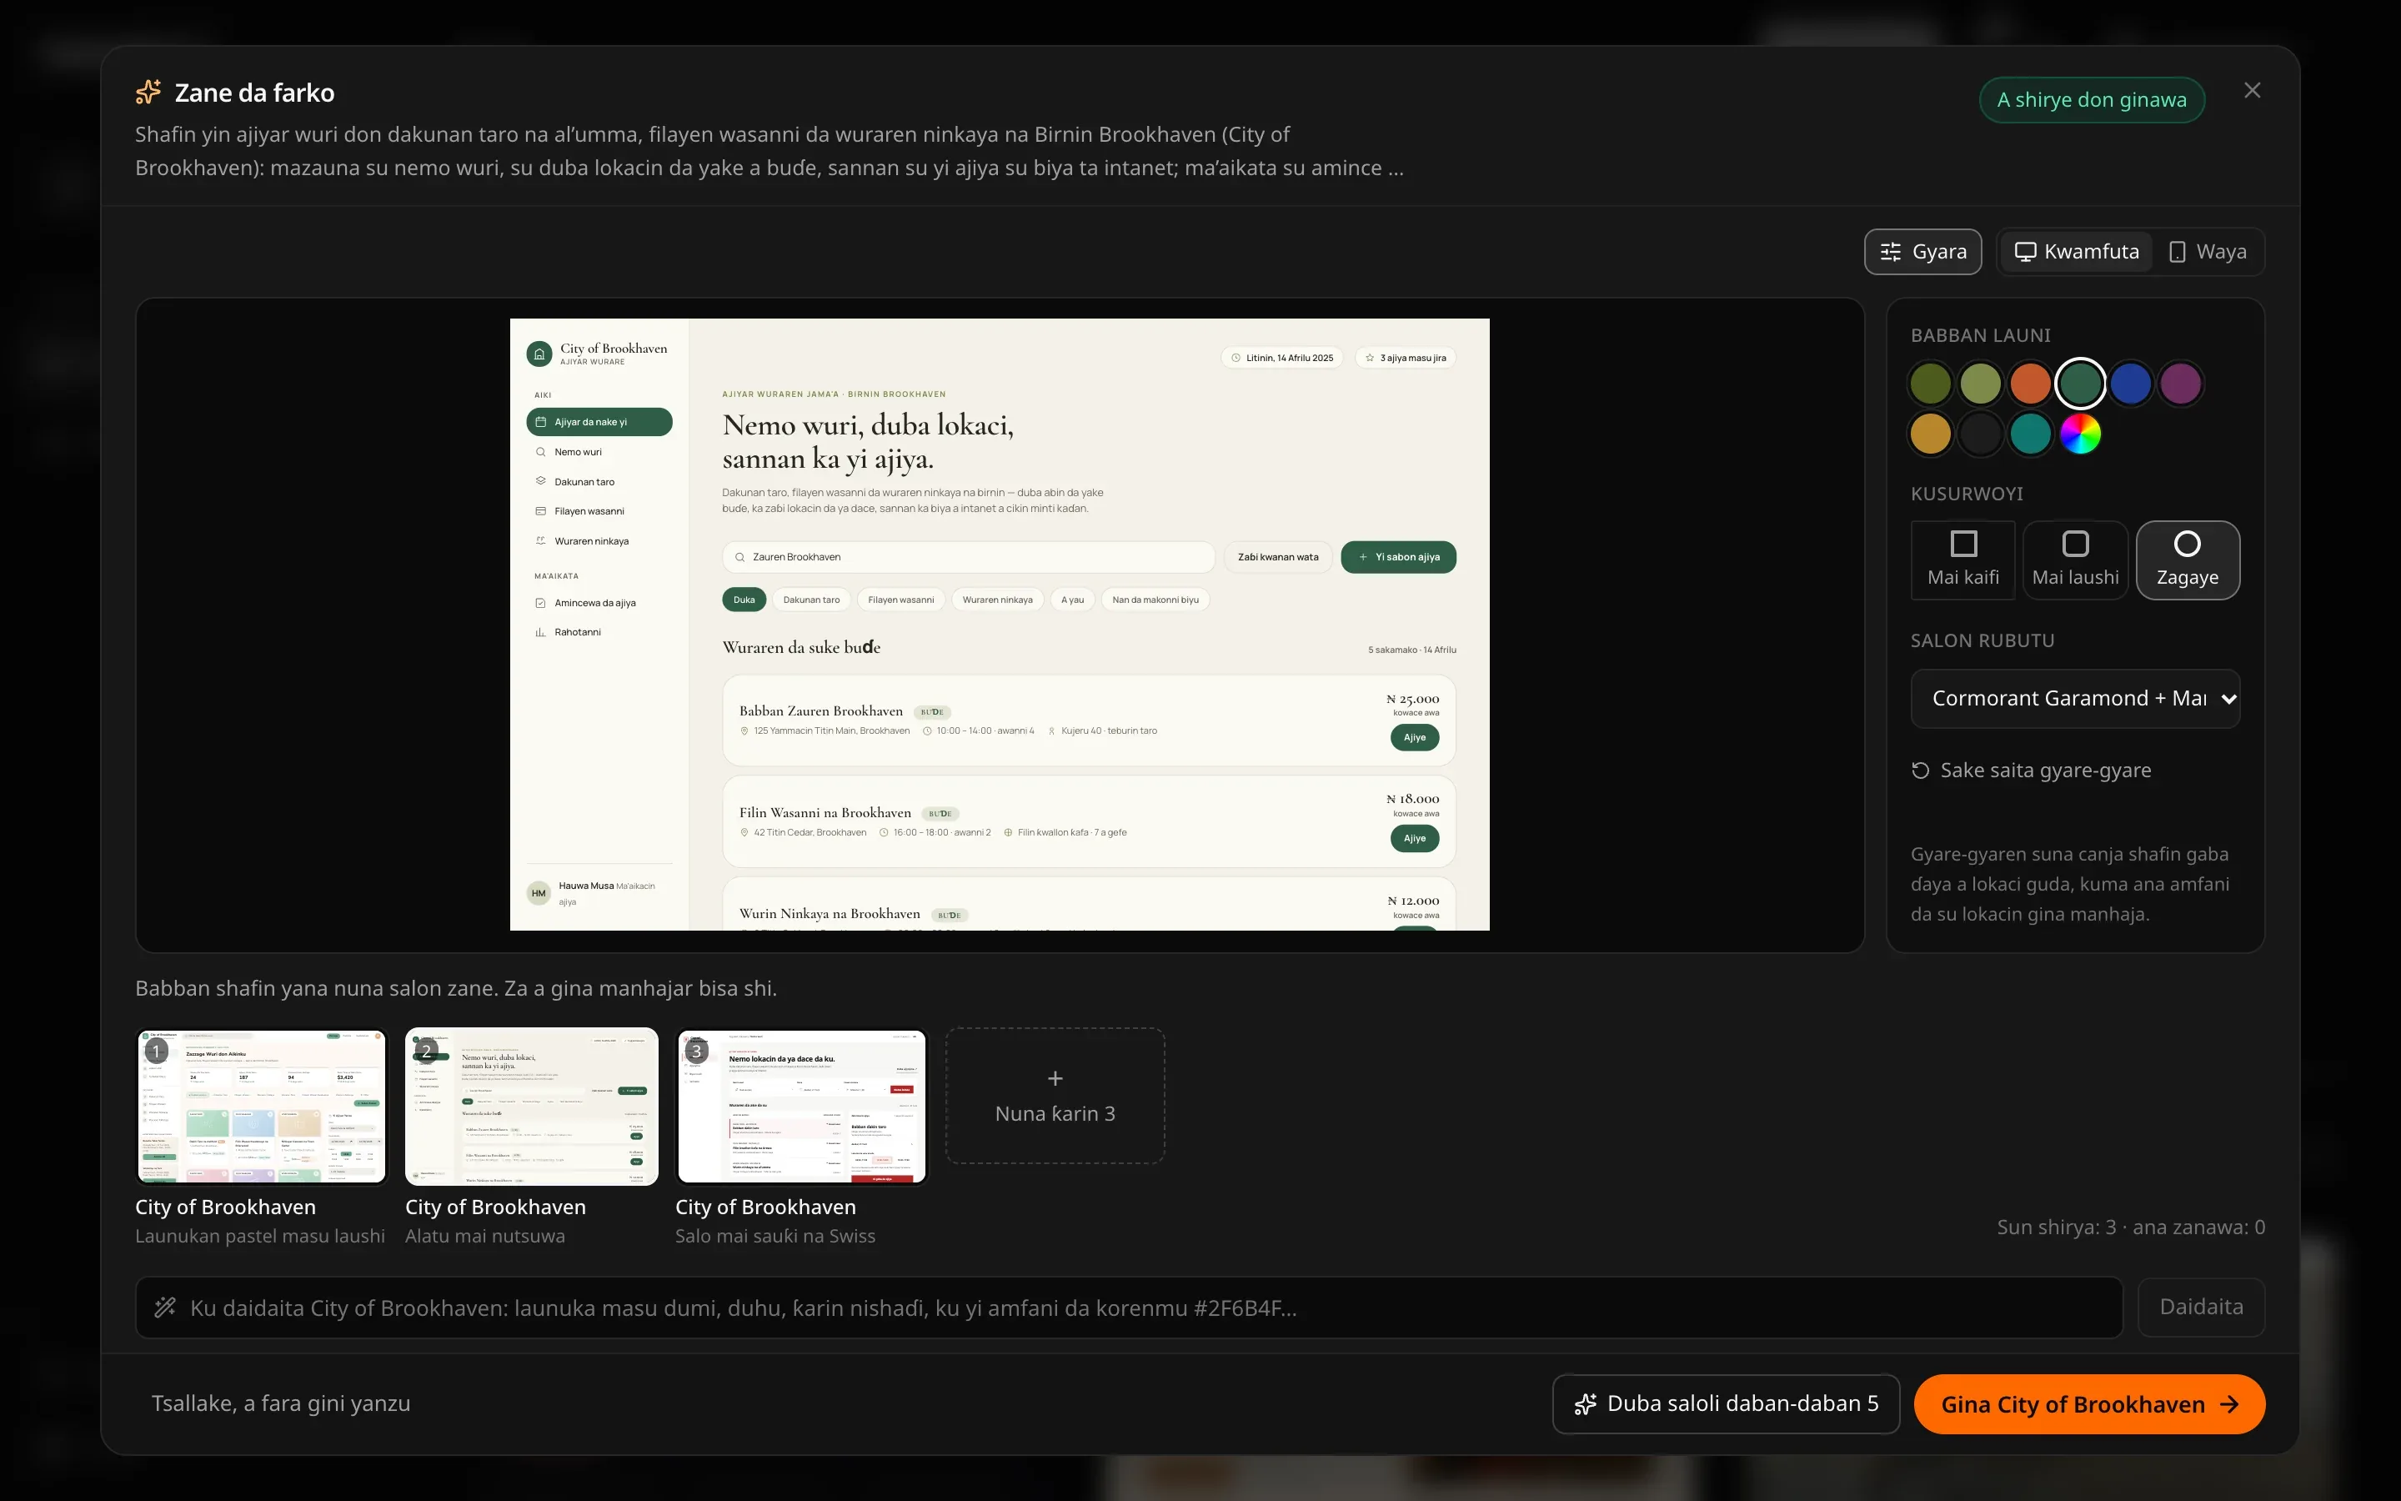Click Dakunan taro in preview sidebar
The width and height of the screenshot is (2401, 1501).
599,481
